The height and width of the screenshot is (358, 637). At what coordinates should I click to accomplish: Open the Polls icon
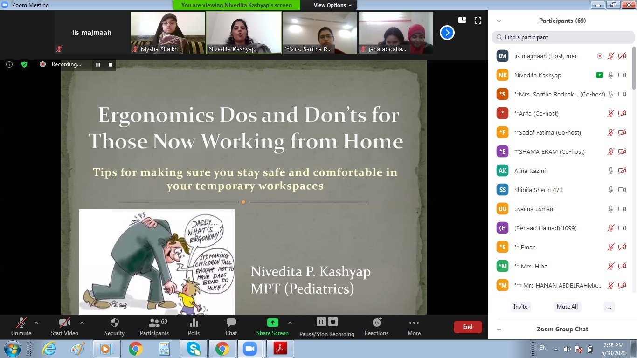(194, 326)
